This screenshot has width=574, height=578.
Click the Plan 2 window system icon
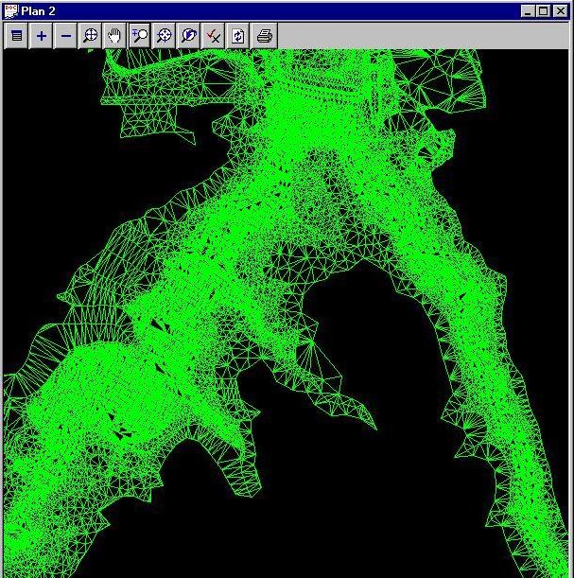click(x=11, y=11)
